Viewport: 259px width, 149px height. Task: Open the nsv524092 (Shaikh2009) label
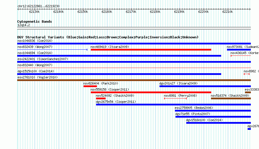[115, 96]
